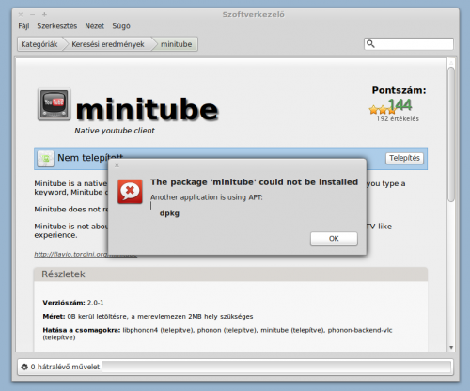Open the Fájl menu
Viewport: 470px width, 391px height.
23,26
